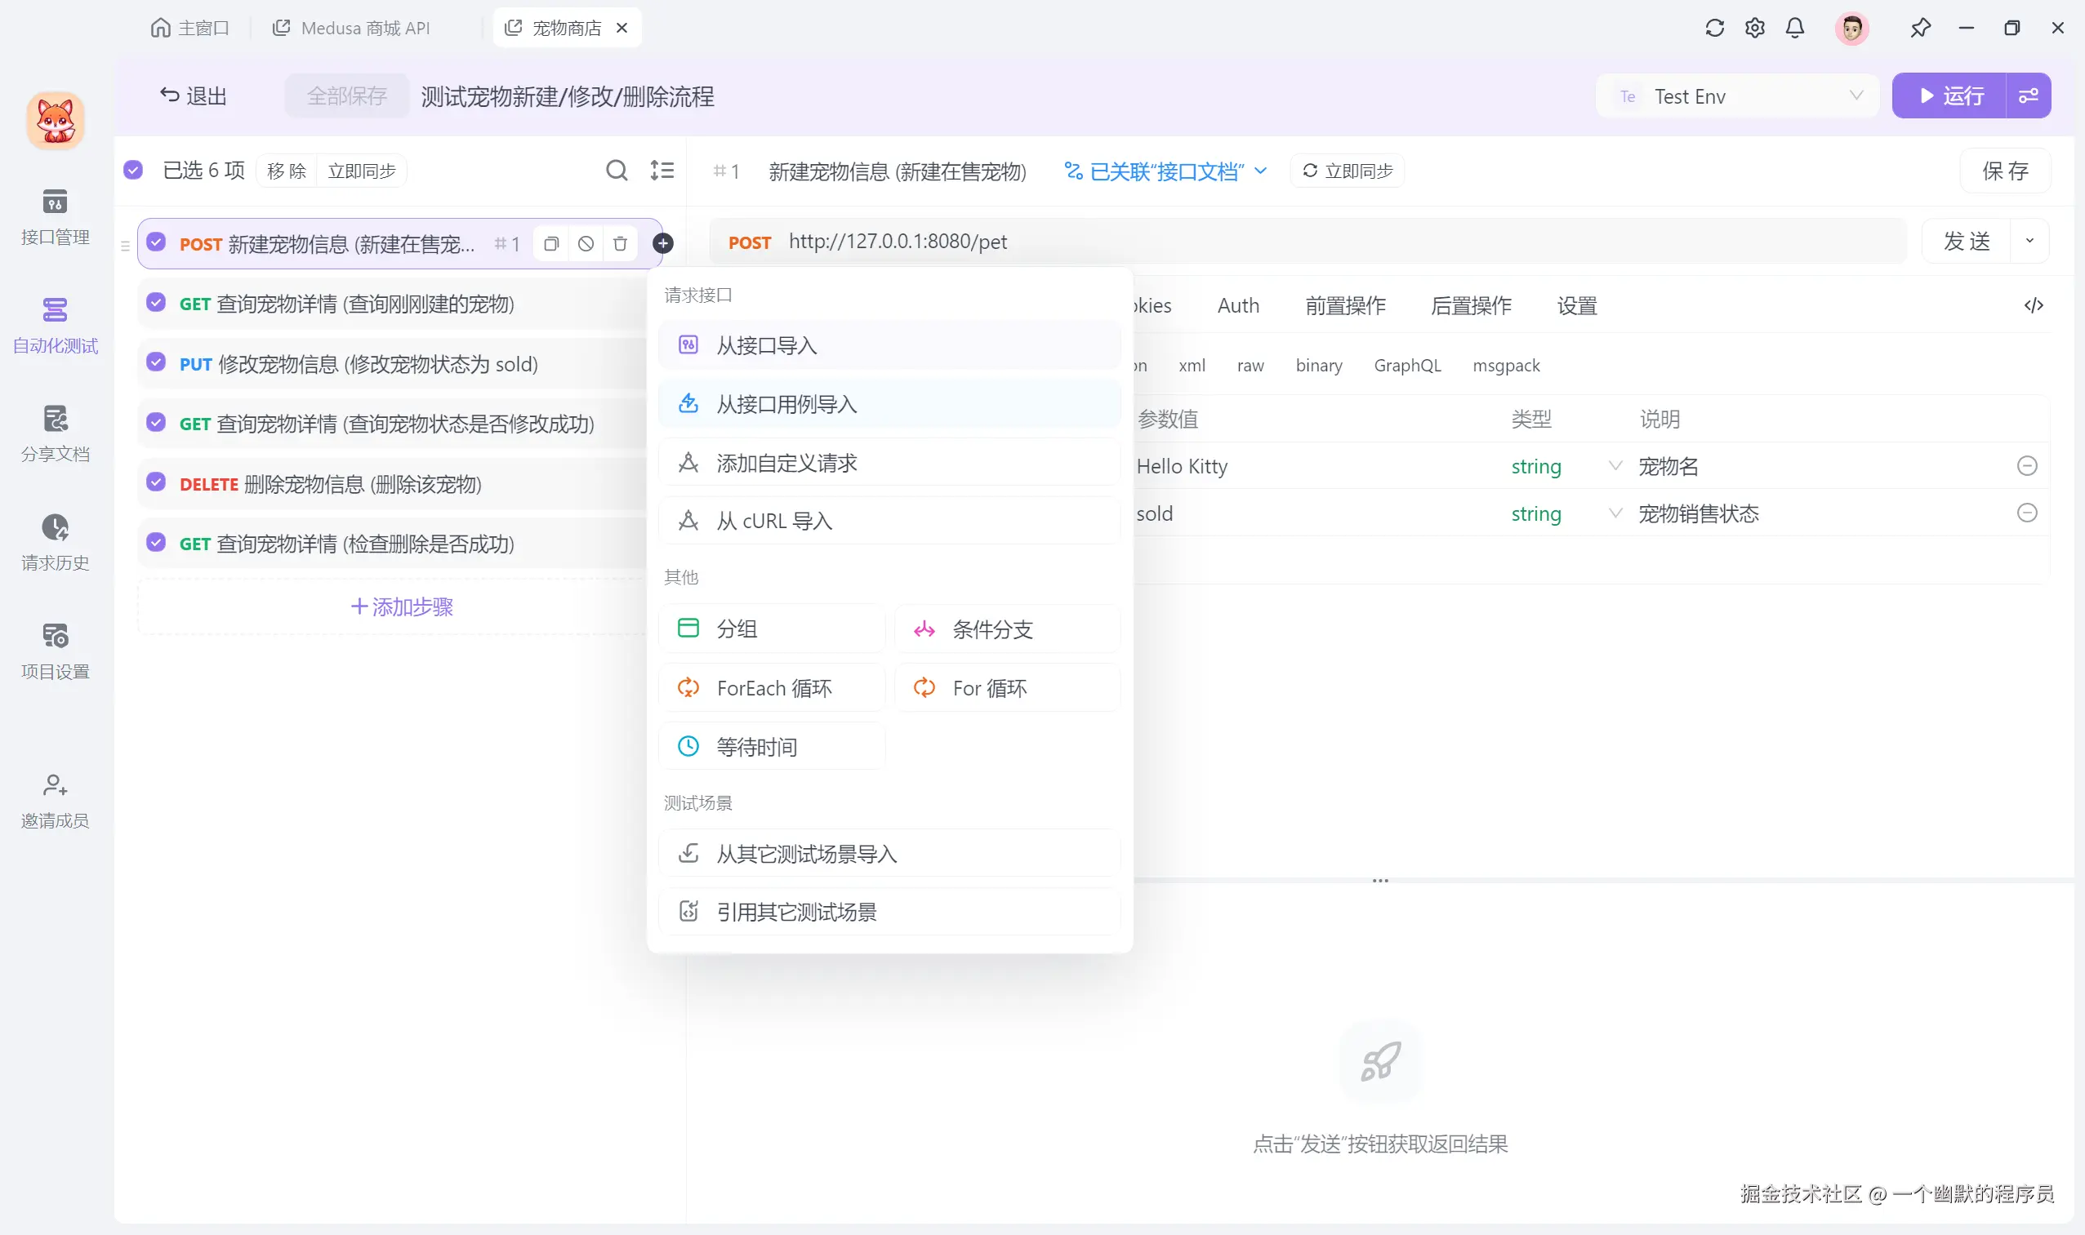Click the 添加步骤 link

tap(401, 606)
